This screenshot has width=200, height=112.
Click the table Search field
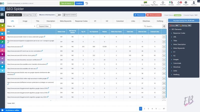coord(152,26)
